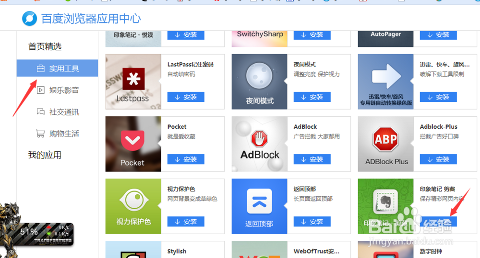The width and height of the screenshot is (480, 258).
Task: Open the 视力保护色 eye thumbnail
Action: [x=133, y=206]
